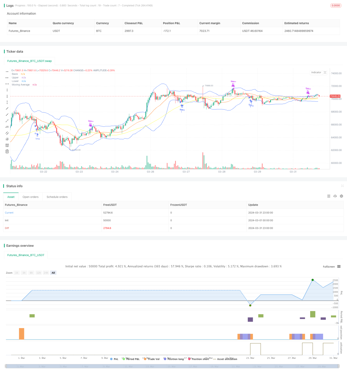Switch to the Asset tab
This screenshot has height=374, width=347.
[11, 197]
